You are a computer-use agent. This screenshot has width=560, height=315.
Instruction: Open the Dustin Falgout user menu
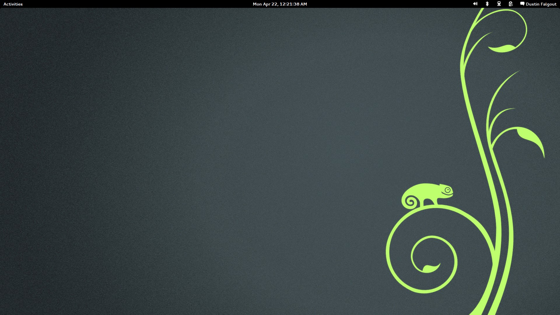coord(541,4)
